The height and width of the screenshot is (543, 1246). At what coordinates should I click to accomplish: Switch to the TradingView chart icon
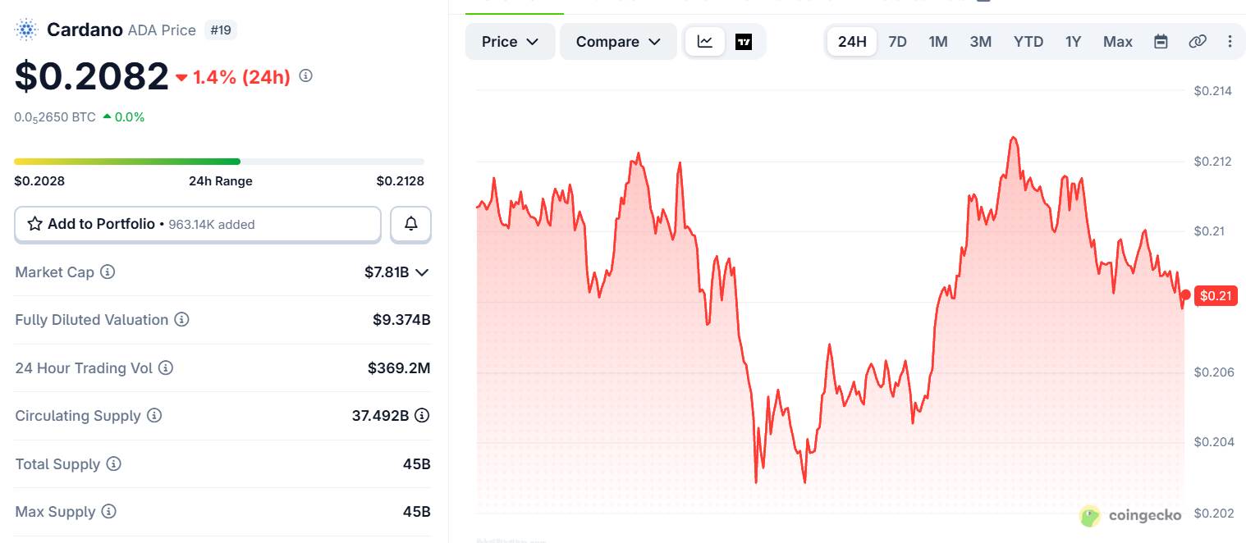(x=744, y=42)
